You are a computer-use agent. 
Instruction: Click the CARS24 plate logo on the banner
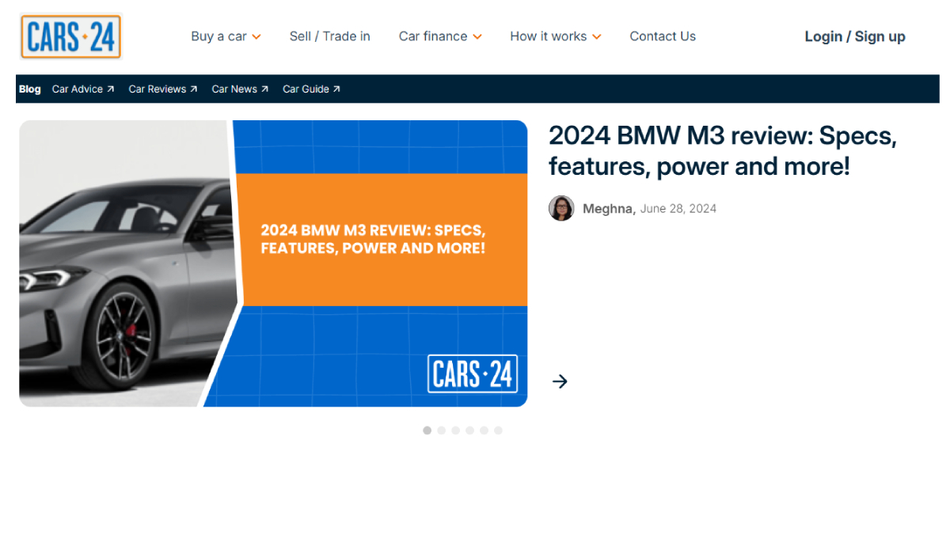[x=472, y=374]
